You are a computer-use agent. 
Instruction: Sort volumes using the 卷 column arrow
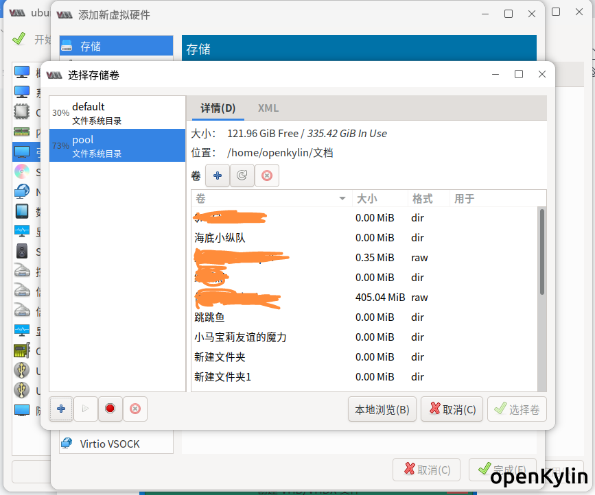(x=342, y=199)
